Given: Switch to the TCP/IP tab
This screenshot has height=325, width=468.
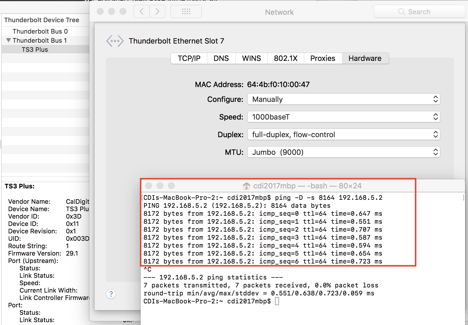Looking at the screenshot, I should (189, 58).
